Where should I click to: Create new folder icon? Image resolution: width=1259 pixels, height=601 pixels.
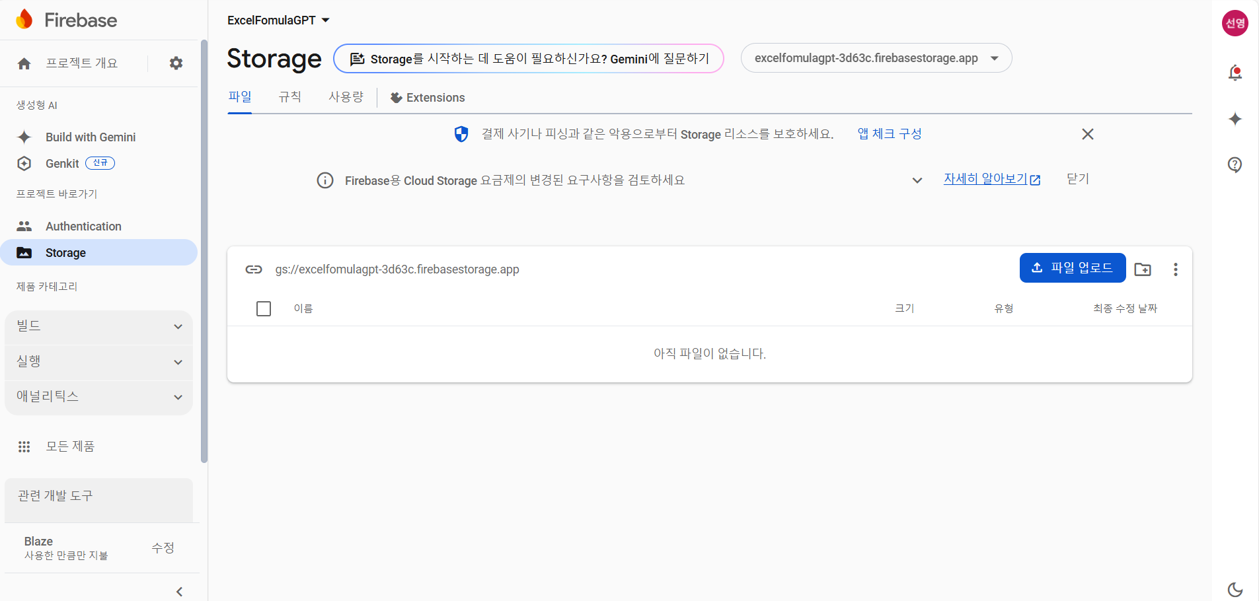point(1143,269)
